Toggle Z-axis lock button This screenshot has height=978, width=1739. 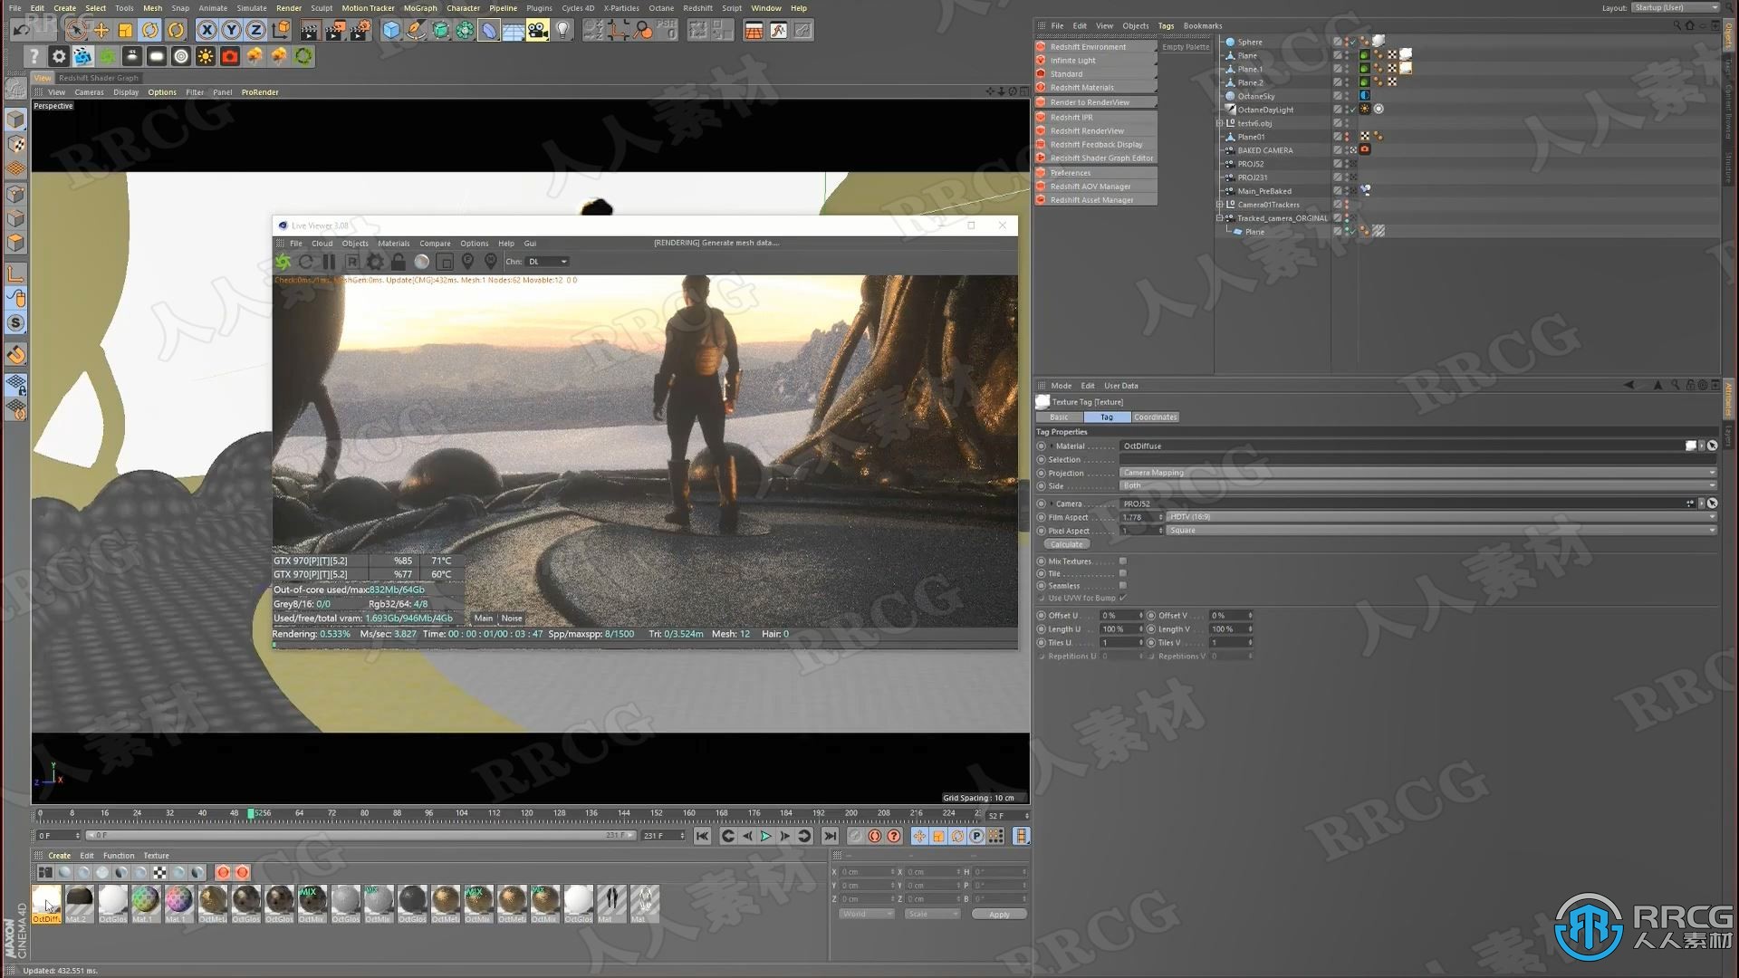click(x=255, y=30)
